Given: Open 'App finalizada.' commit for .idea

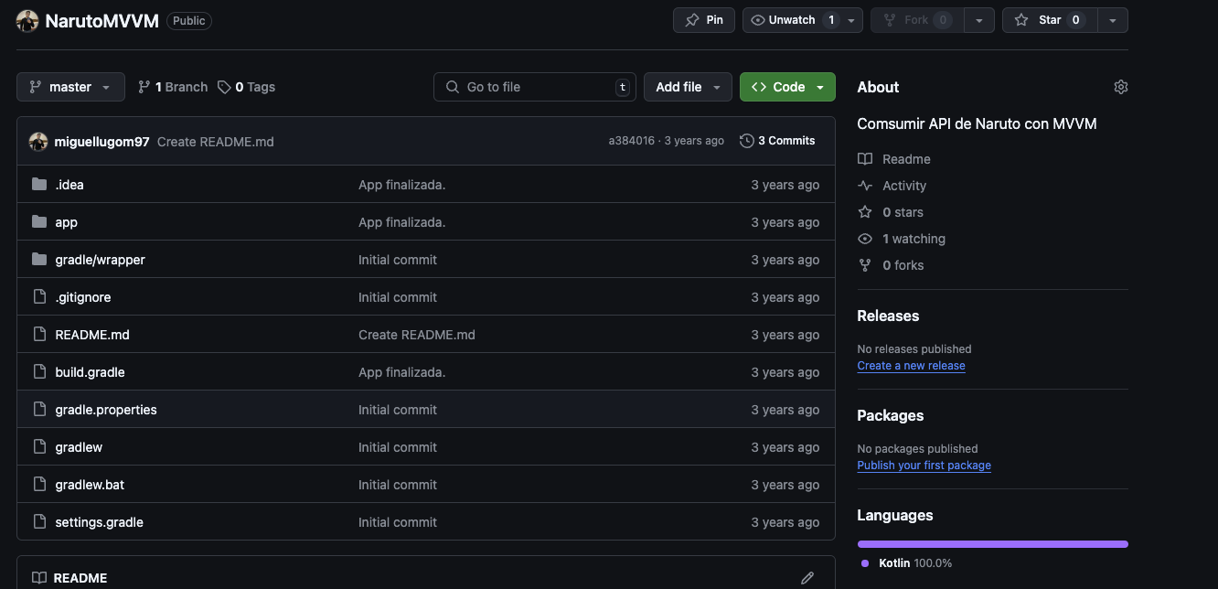Looking at the screenshot, I should tap(401, 185).
